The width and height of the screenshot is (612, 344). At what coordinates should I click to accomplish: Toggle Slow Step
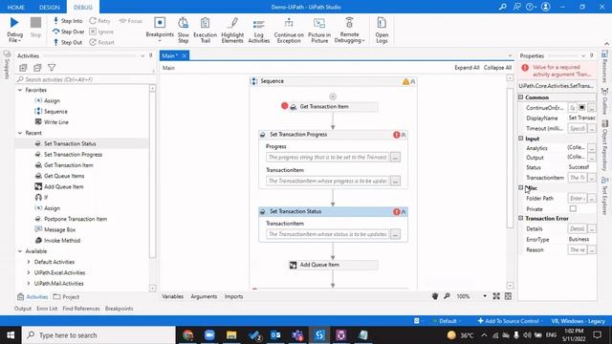(x=183, y=30)
